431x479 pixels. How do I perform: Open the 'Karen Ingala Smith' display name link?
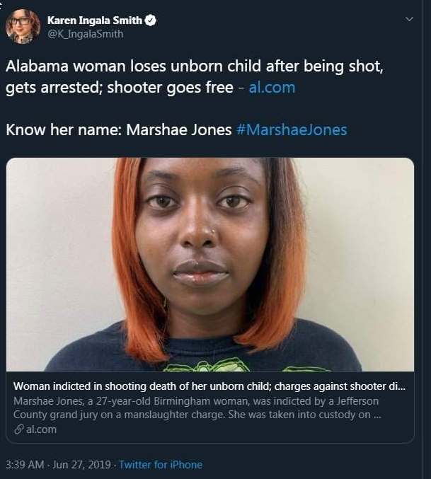click(x=95, y=20)
